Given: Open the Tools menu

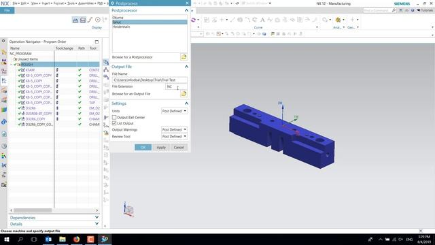Looking at the screenshot, I should click(x=72, y=3).
